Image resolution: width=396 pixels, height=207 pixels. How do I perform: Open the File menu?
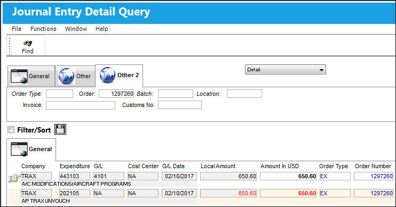click(17, 29)
